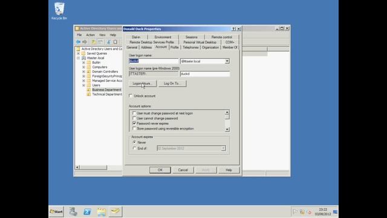Enable Store password using reversible encryption
387x218 pixels.
(134, 128)
